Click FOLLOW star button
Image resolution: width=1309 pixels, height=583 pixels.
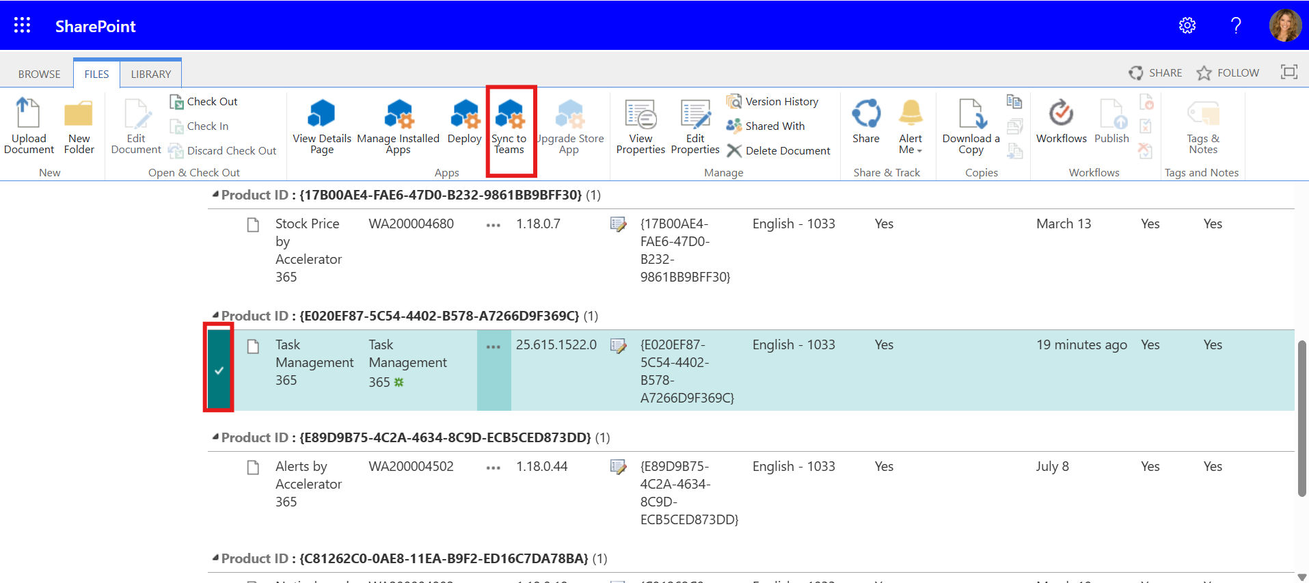pos(1228,73)
